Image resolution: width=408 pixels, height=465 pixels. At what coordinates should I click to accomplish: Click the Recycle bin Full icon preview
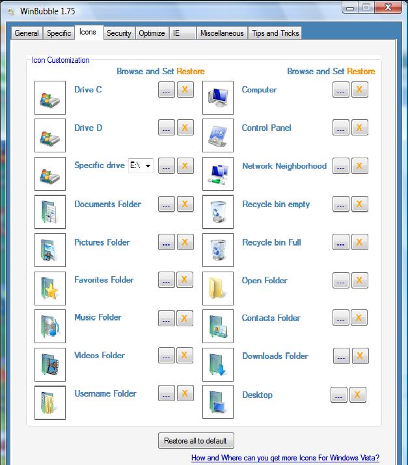point(218,250)
